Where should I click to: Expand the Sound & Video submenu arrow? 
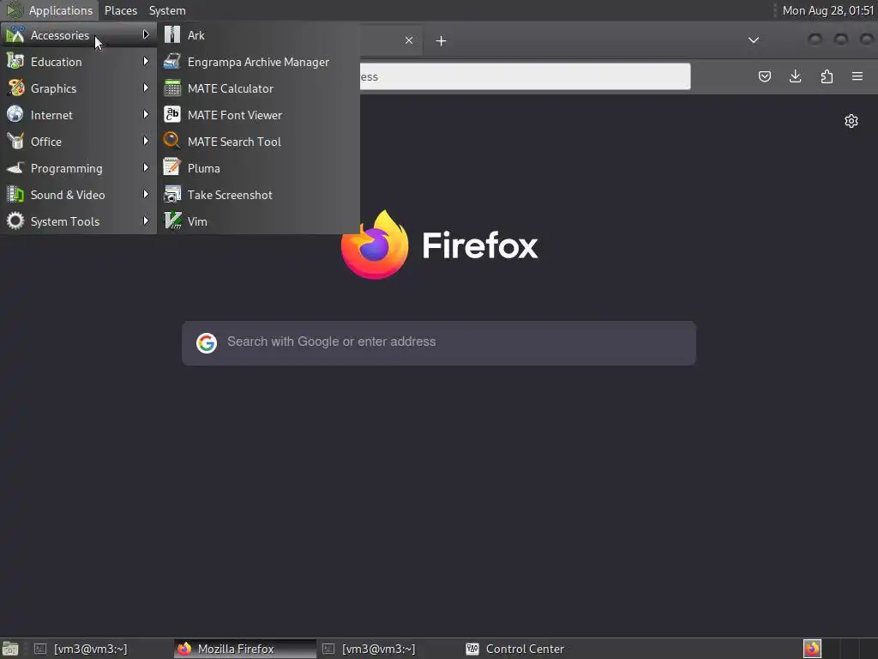point(146,194)
